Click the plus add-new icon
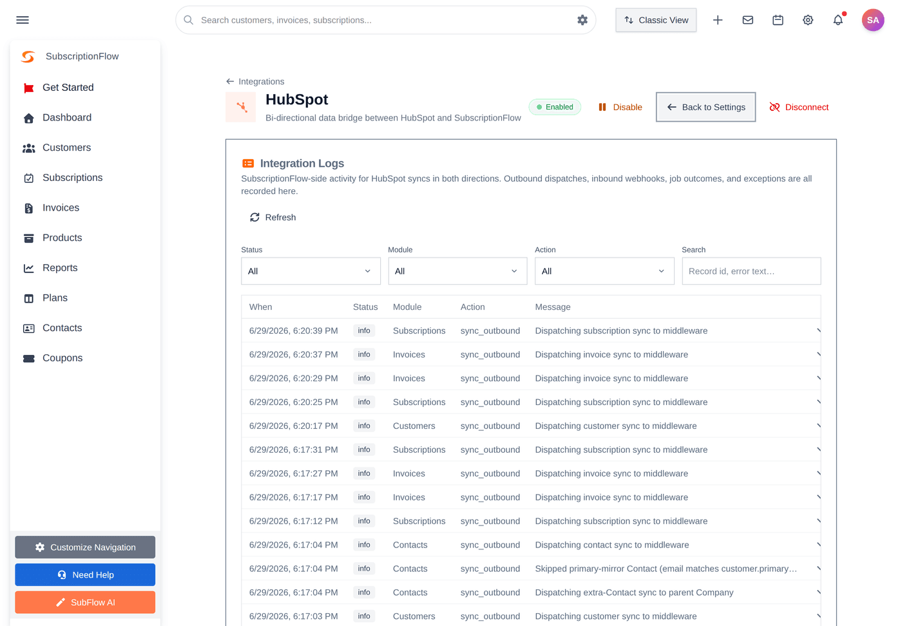902x626 pixels. (x=718, y=20)
